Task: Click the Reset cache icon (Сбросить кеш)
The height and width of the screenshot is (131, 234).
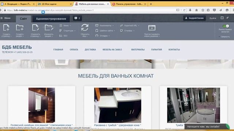Action: point(85,28)
